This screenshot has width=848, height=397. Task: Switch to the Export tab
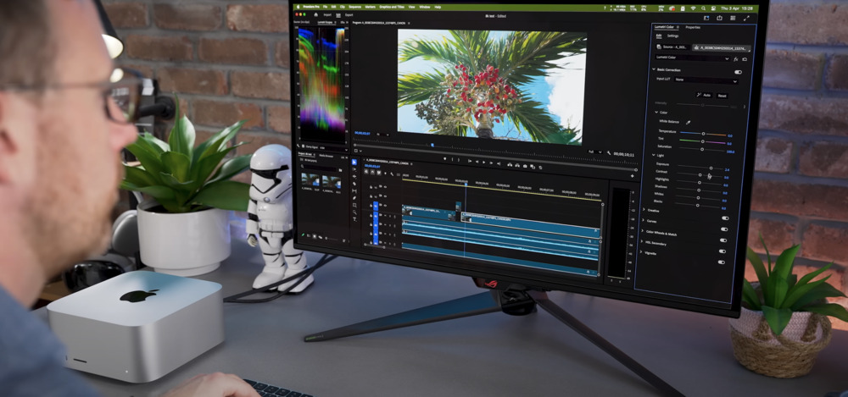[349, 15]
